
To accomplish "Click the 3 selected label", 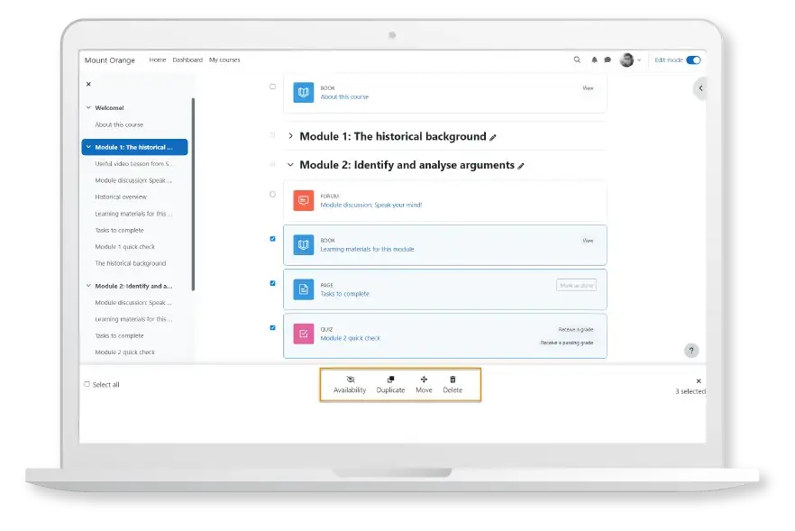I will 690,391.
